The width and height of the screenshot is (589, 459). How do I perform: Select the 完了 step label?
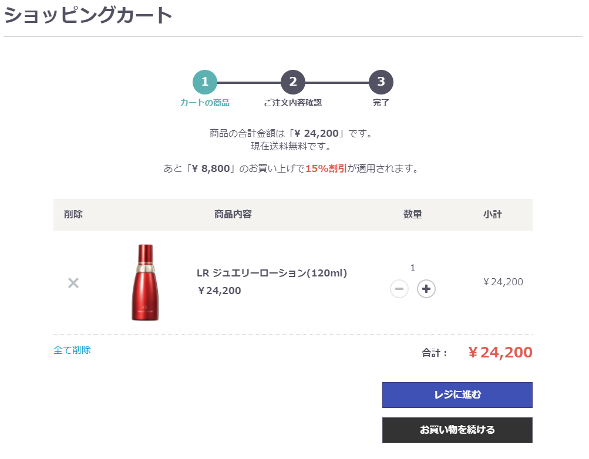[x=381, y=103]
